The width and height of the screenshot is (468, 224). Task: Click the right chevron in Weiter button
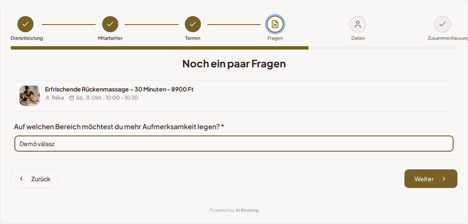444,179
